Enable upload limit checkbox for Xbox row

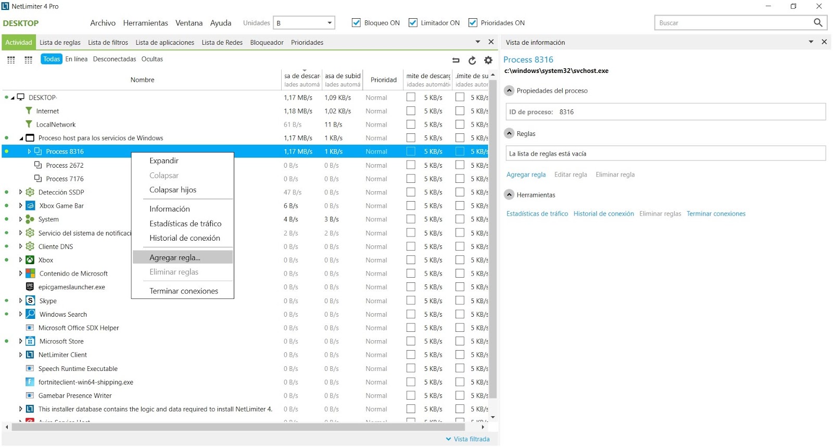(460, 260)
